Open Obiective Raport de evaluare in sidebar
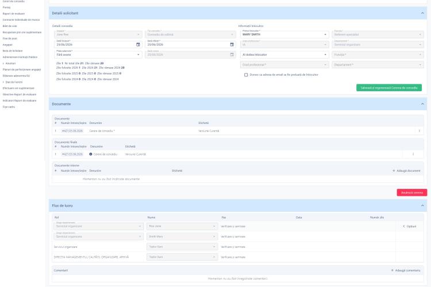The height and width of the screenshot is (287, 431). (x=20, y=95)
